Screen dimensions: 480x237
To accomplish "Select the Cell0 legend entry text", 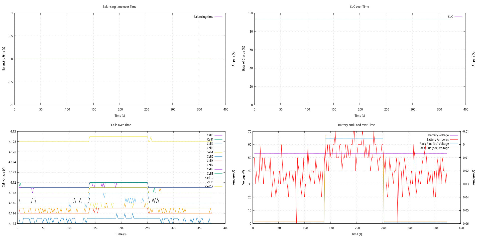I will tap(210, 135).
